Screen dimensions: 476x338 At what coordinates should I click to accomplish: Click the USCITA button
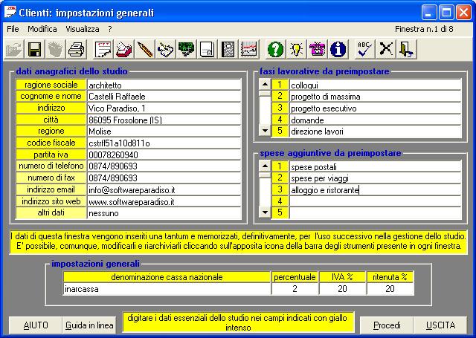coord(441,325)
